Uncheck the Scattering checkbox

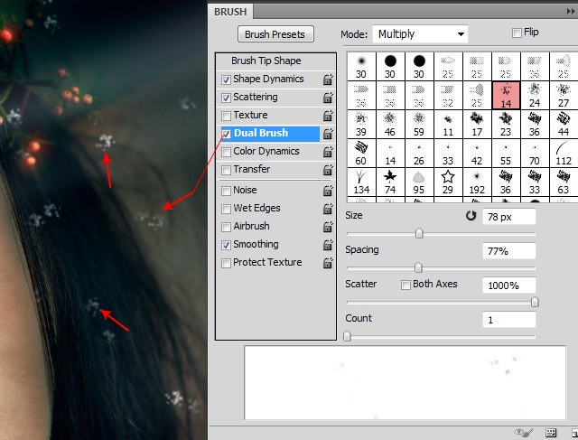point(226,98)
